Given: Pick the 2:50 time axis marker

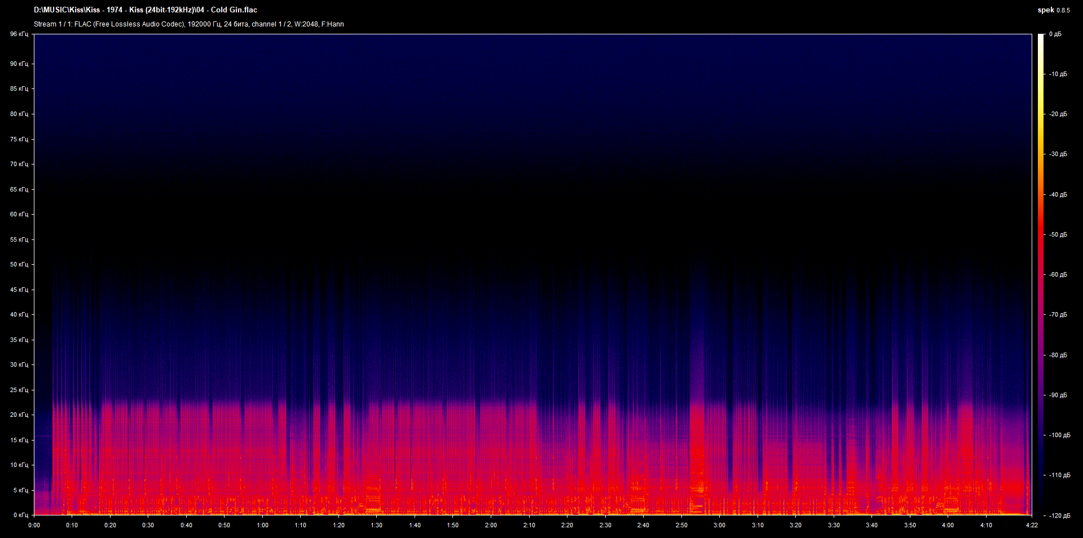Looking at the screenshot, I should [681, 525].
